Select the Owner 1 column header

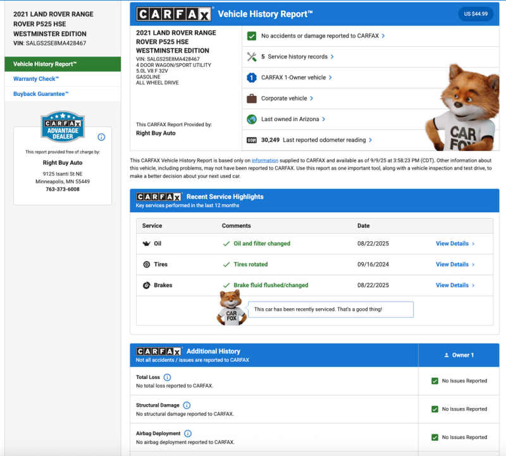459,355
